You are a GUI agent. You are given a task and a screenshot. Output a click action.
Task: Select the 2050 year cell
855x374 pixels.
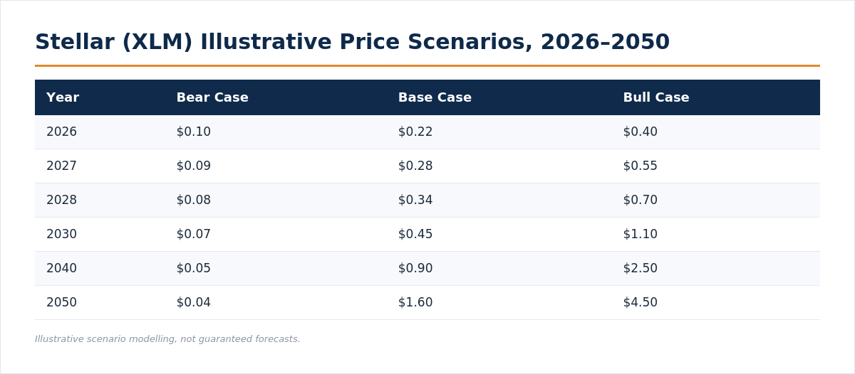pyautogui.click(x=61, y=303)
